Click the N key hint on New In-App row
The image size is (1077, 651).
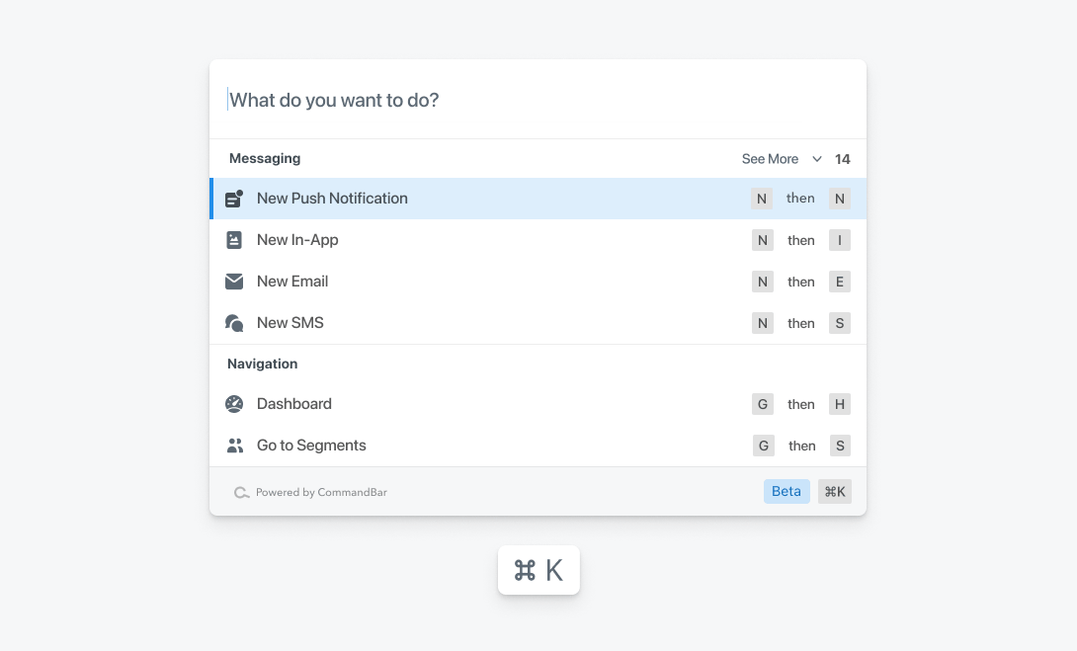point(763,240)
